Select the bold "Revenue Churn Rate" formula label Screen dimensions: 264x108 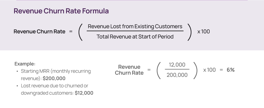coord(39,32)
